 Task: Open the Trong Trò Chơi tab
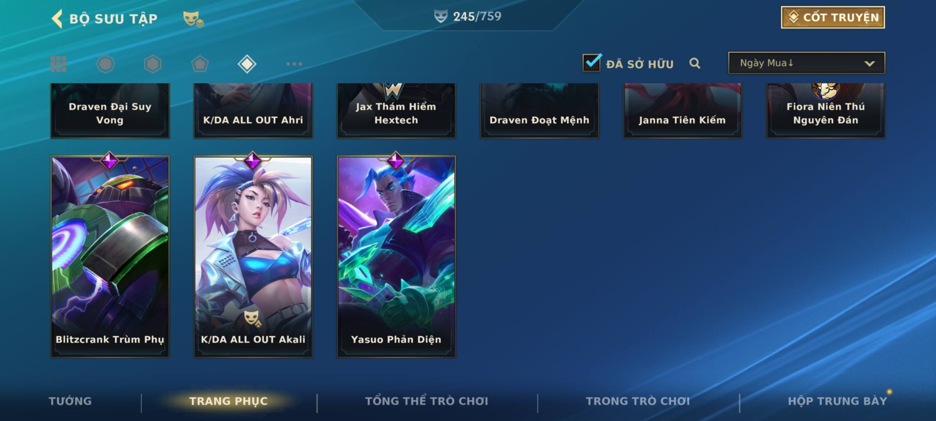[x=638, y=401]
